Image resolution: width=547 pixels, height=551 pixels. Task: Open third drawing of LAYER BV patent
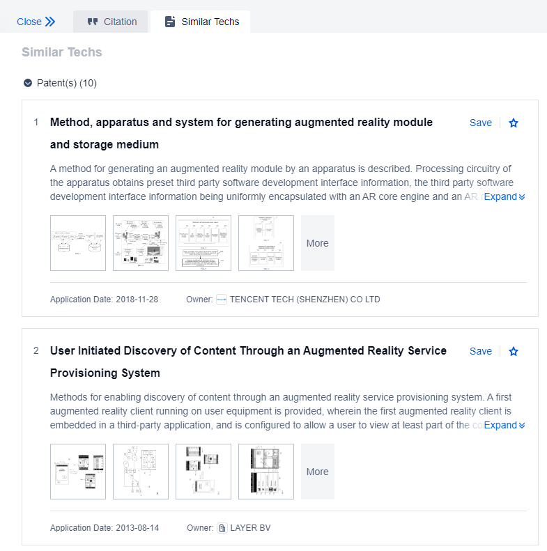(203, 472)
